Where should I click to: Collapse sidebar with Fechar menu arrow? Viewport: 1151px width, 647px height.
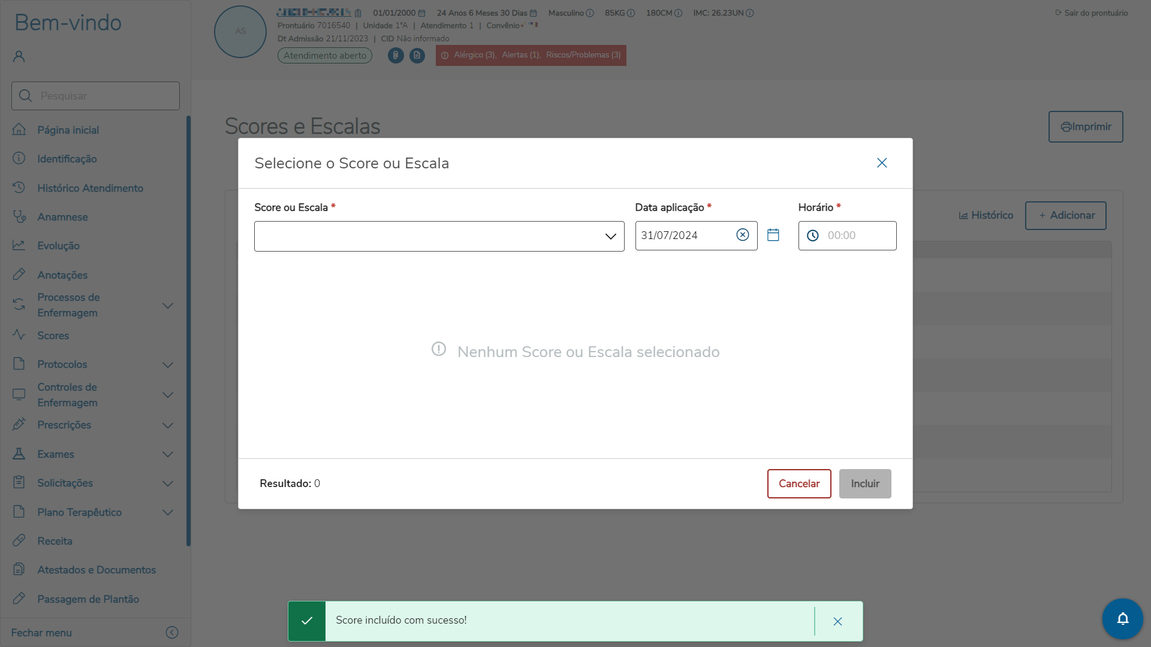[172, 633]
